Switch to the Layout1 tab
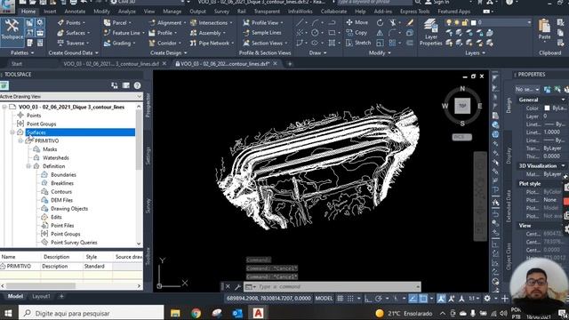The image size is (569, 320). point(41,296)
